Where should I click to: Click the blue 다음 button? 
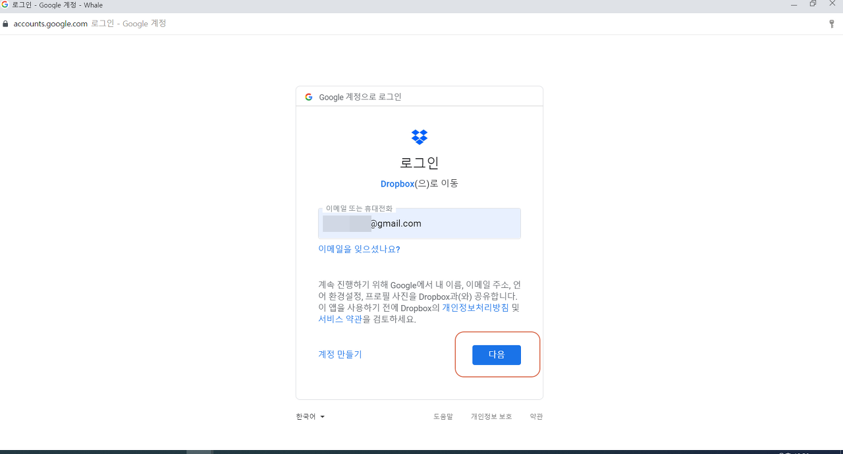[x=497, y=355]
